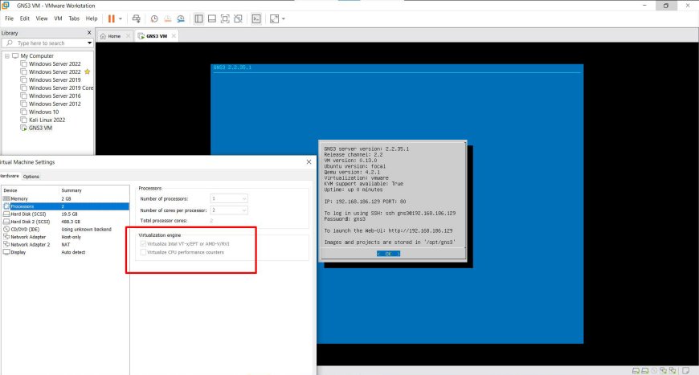The width and height of the screenshot is (699, 375).
Task: Revert the VM to its snapshot
Action: (x=168, y=18)
